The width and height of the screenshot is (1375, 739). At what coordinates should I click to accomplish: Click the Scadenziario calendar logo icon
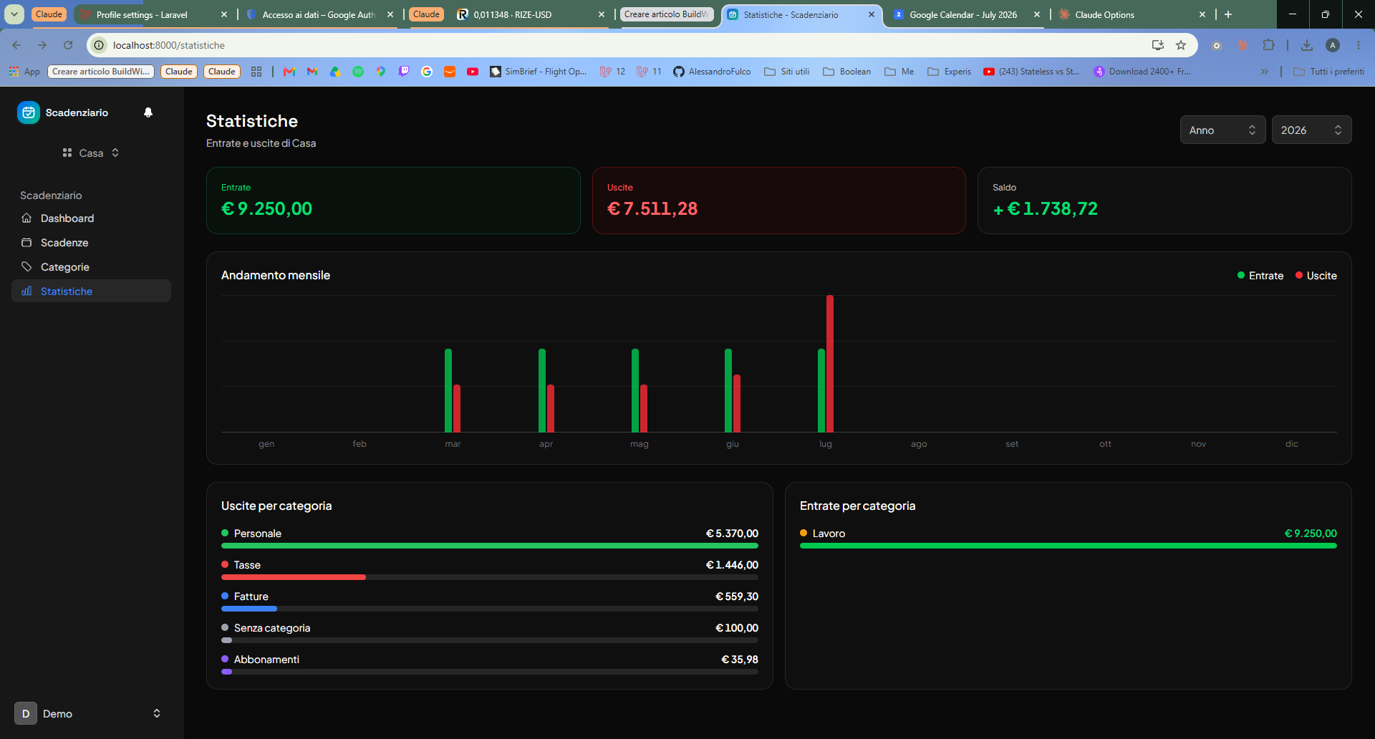pos(29,112)
